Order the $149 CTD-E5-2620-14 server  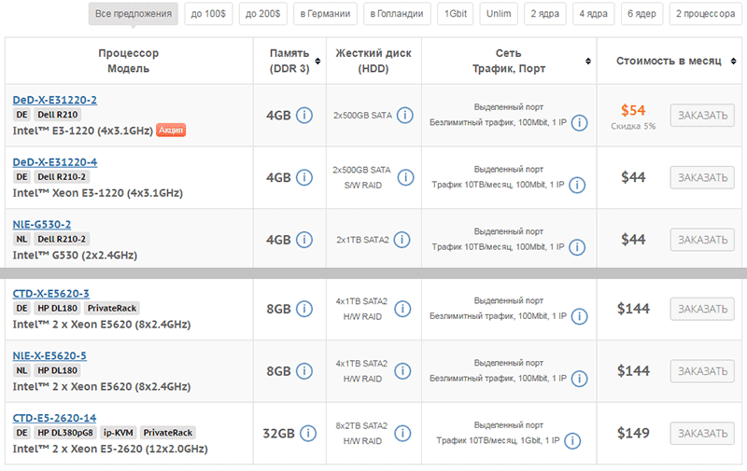click(702, 434)
